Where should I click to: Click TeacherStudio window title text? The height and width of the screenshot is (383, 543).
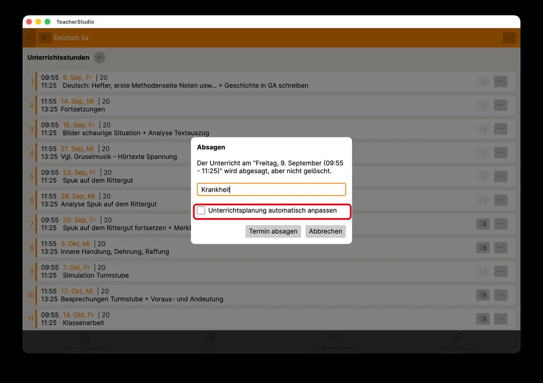(75, 22)
